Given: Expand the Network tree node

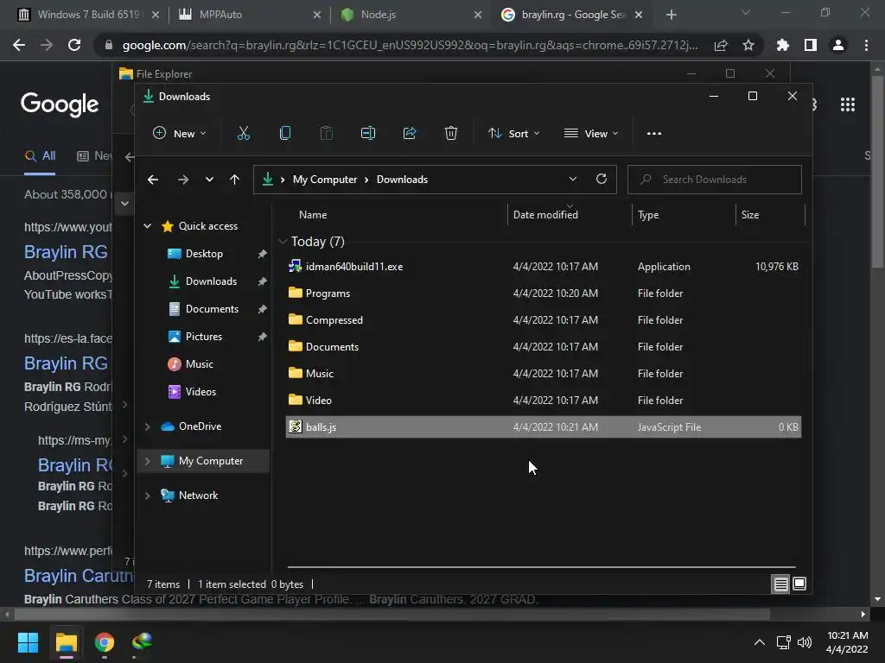Looking at the screenshot, I should coord(147,496).
